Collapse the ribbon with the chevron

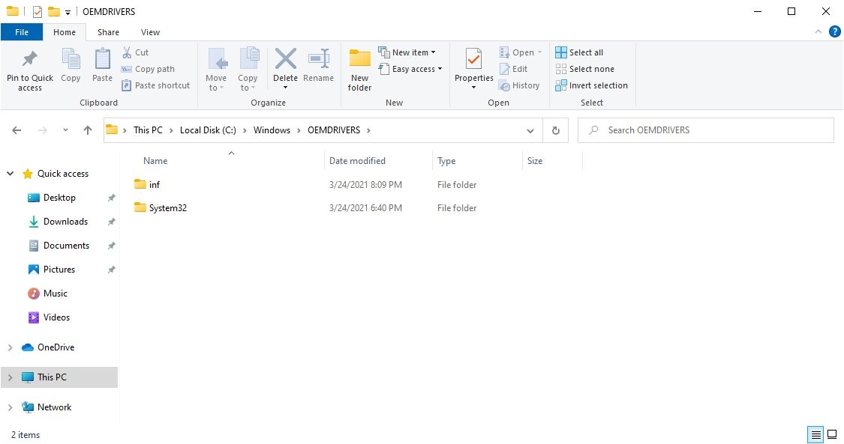click(x=818, y=32)
